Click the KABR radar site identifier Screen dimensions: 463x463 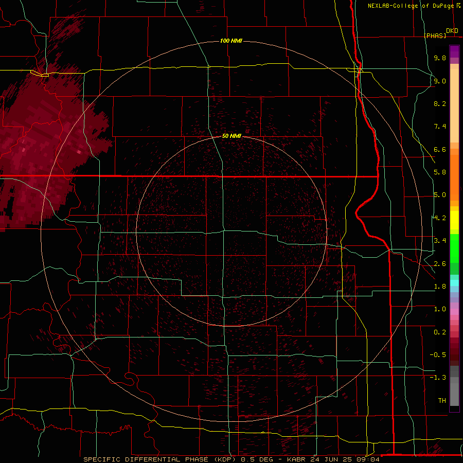[296, 459]
